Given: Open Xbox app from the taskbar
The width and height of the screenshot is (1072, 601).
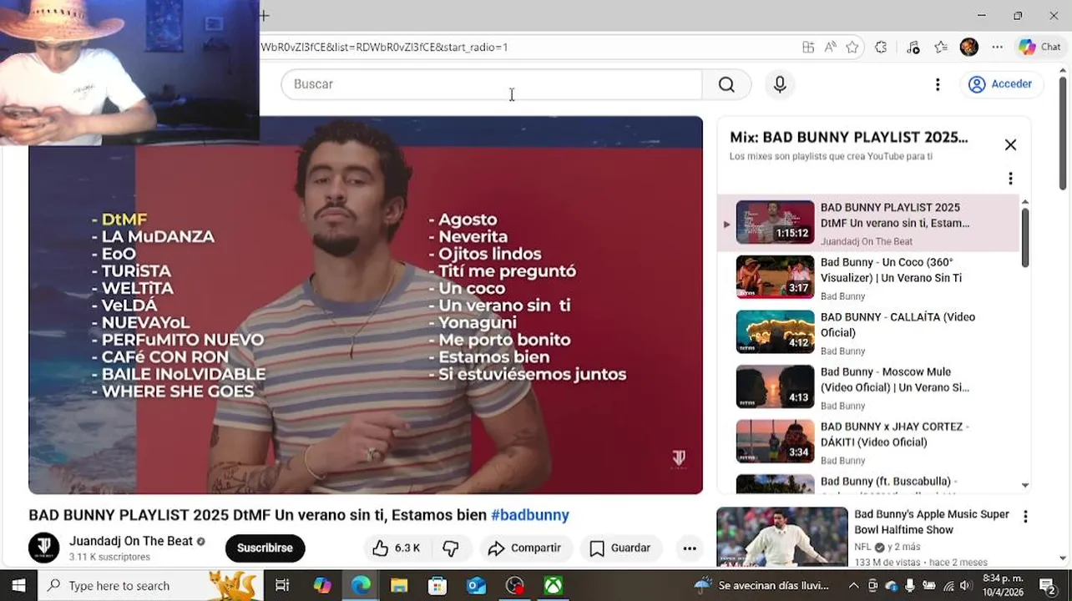Looking at the screenshot, I should [x=554, y=585].
